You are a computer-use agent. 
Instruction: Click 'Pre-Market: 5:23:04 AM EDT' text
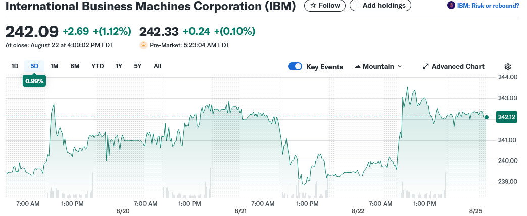click(x=189, y=45)
